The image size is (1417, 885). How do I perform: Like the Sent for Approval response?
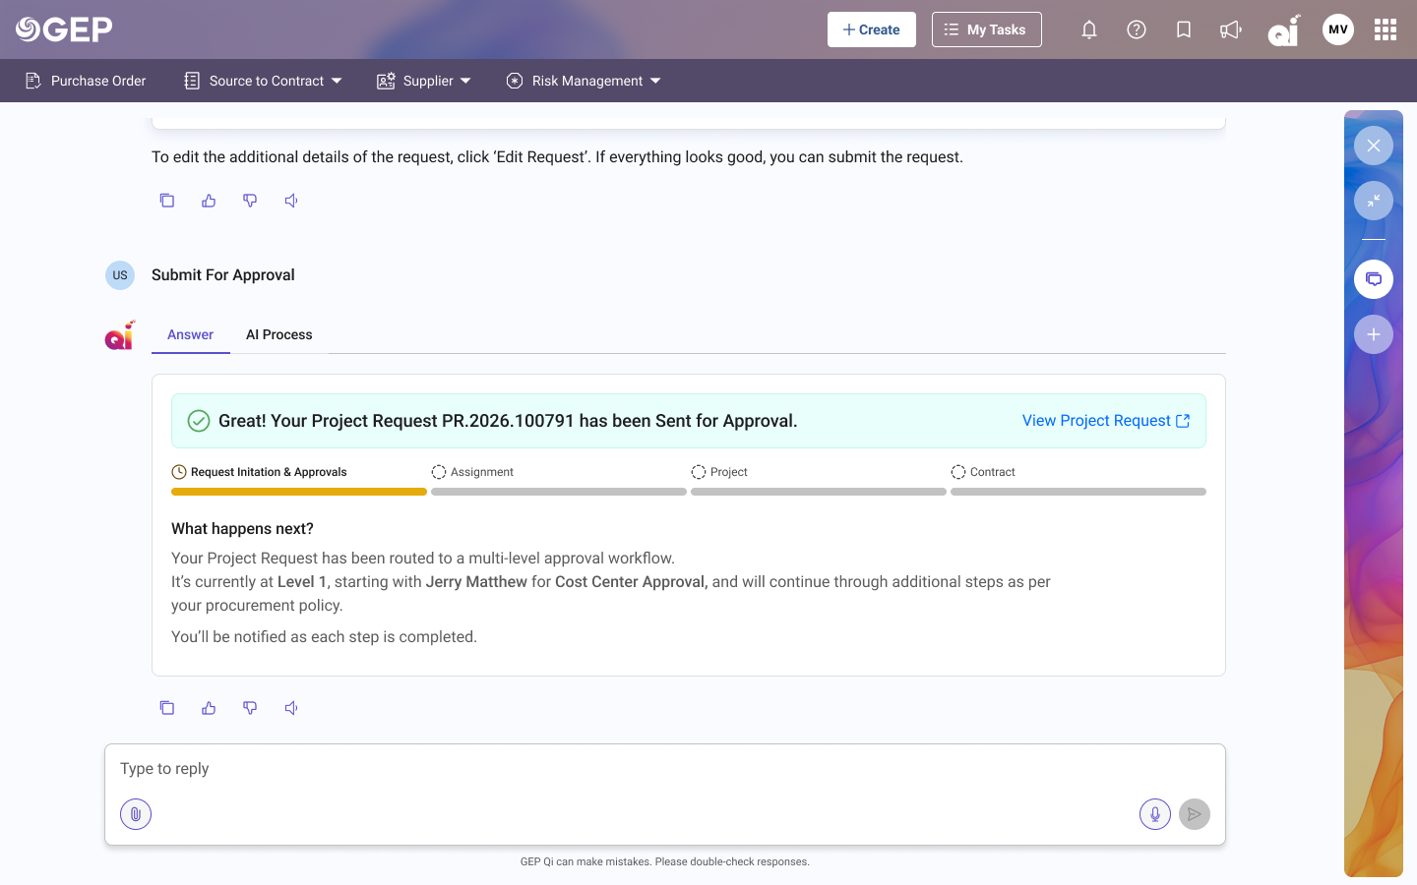209,708
